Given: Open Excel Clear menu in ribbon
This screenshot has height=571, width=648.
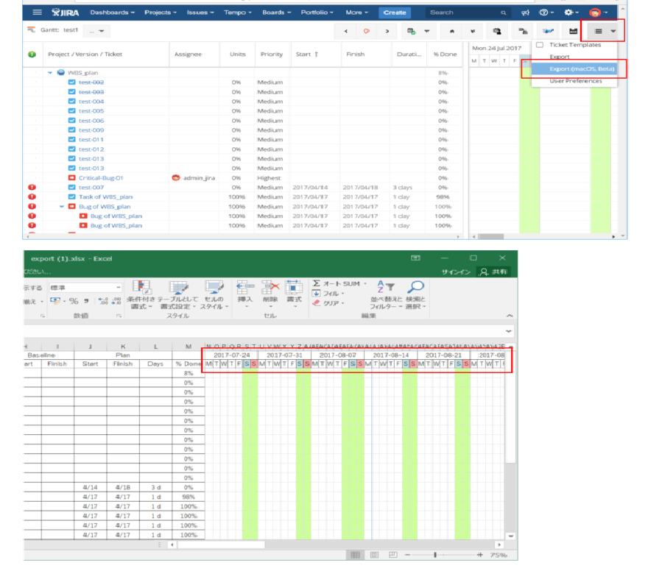Looking at the screenshot, I should pyautogui.click(x=328, y=303).
